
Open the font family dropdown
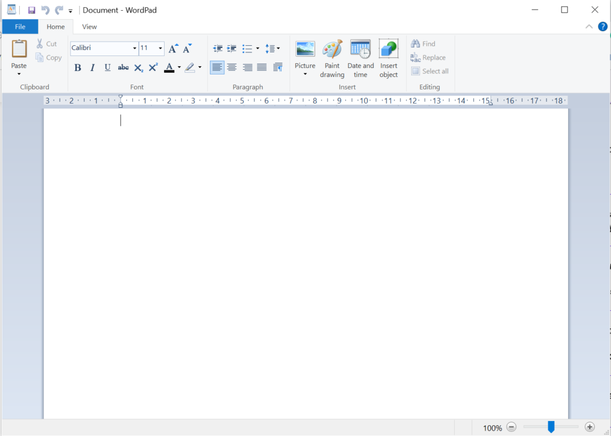[x=134, y=48]
